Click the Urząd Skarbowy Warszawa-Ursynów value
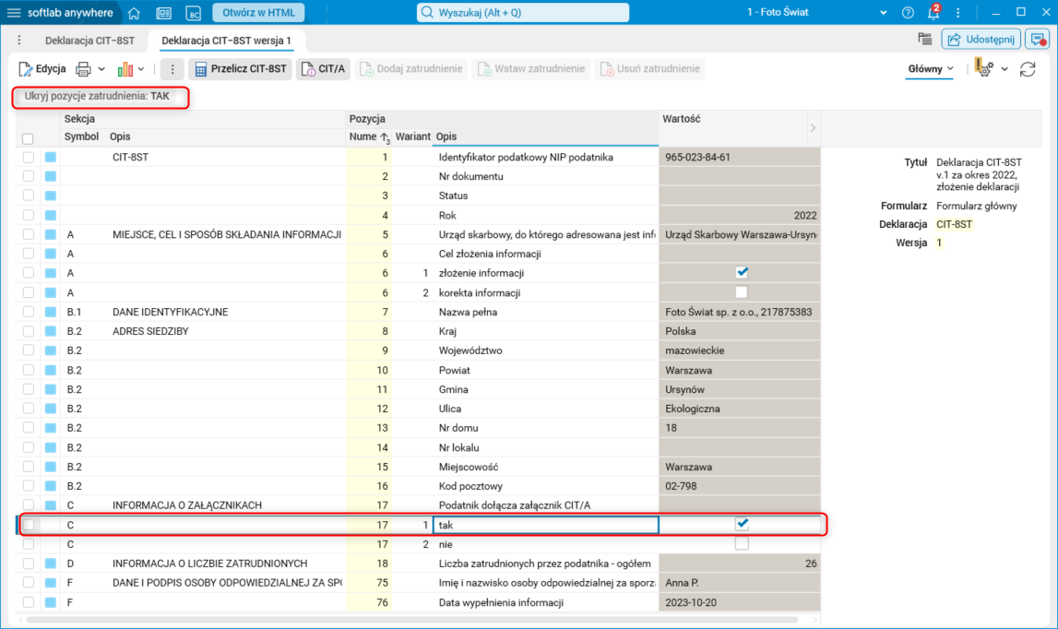The height and width of the screenshot is (629, 1058). point(740,235)
